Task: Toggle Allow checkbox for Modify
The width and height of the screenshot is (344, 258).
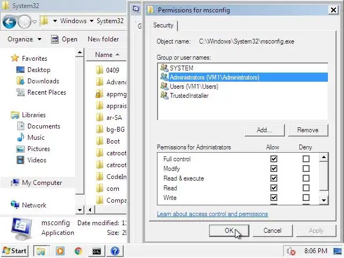Action: 274,168
